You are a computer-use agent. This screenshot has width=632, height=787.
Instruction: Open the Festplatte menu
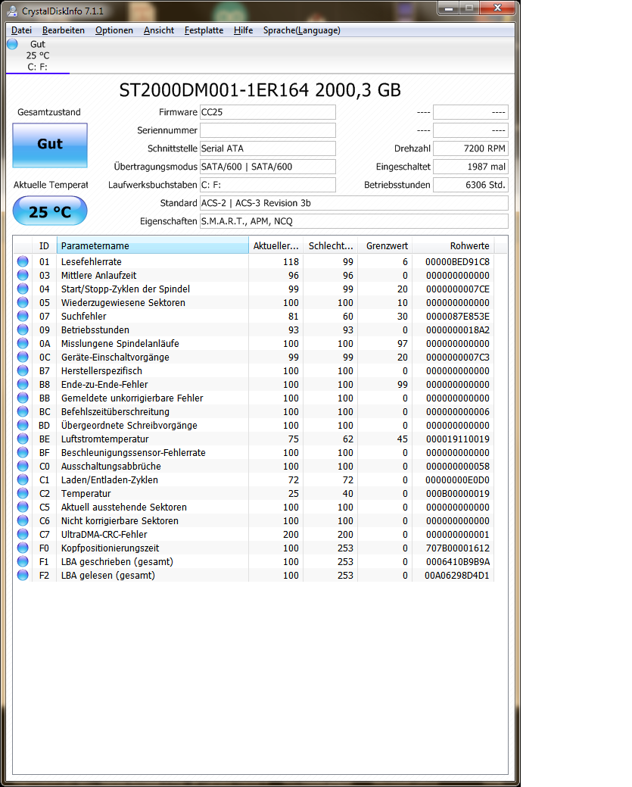pos(204,30)
